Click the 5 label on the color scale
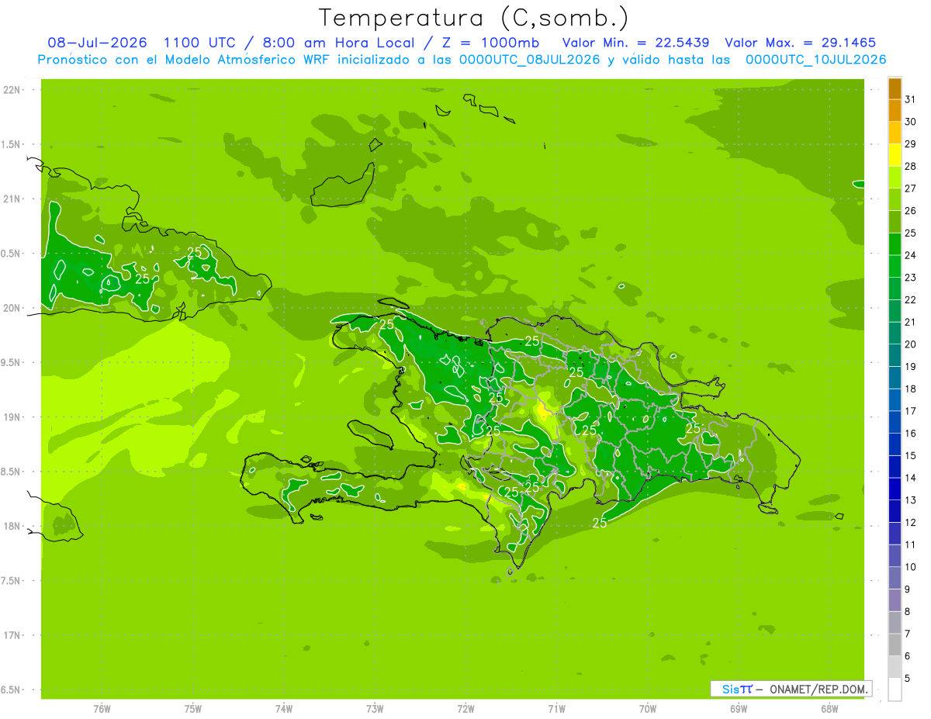931x719 pixels. click(908, 678)
